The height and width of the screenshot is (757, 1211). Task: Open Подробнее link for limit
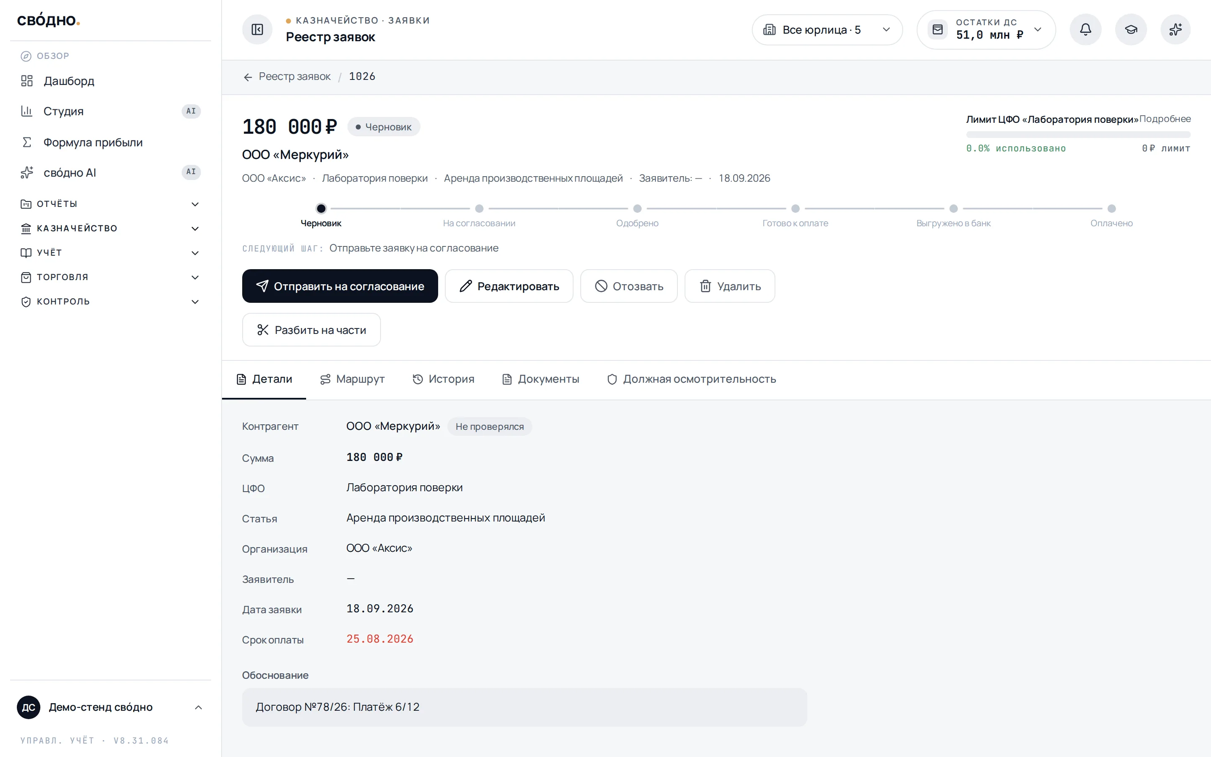(x=1165, y=119)
